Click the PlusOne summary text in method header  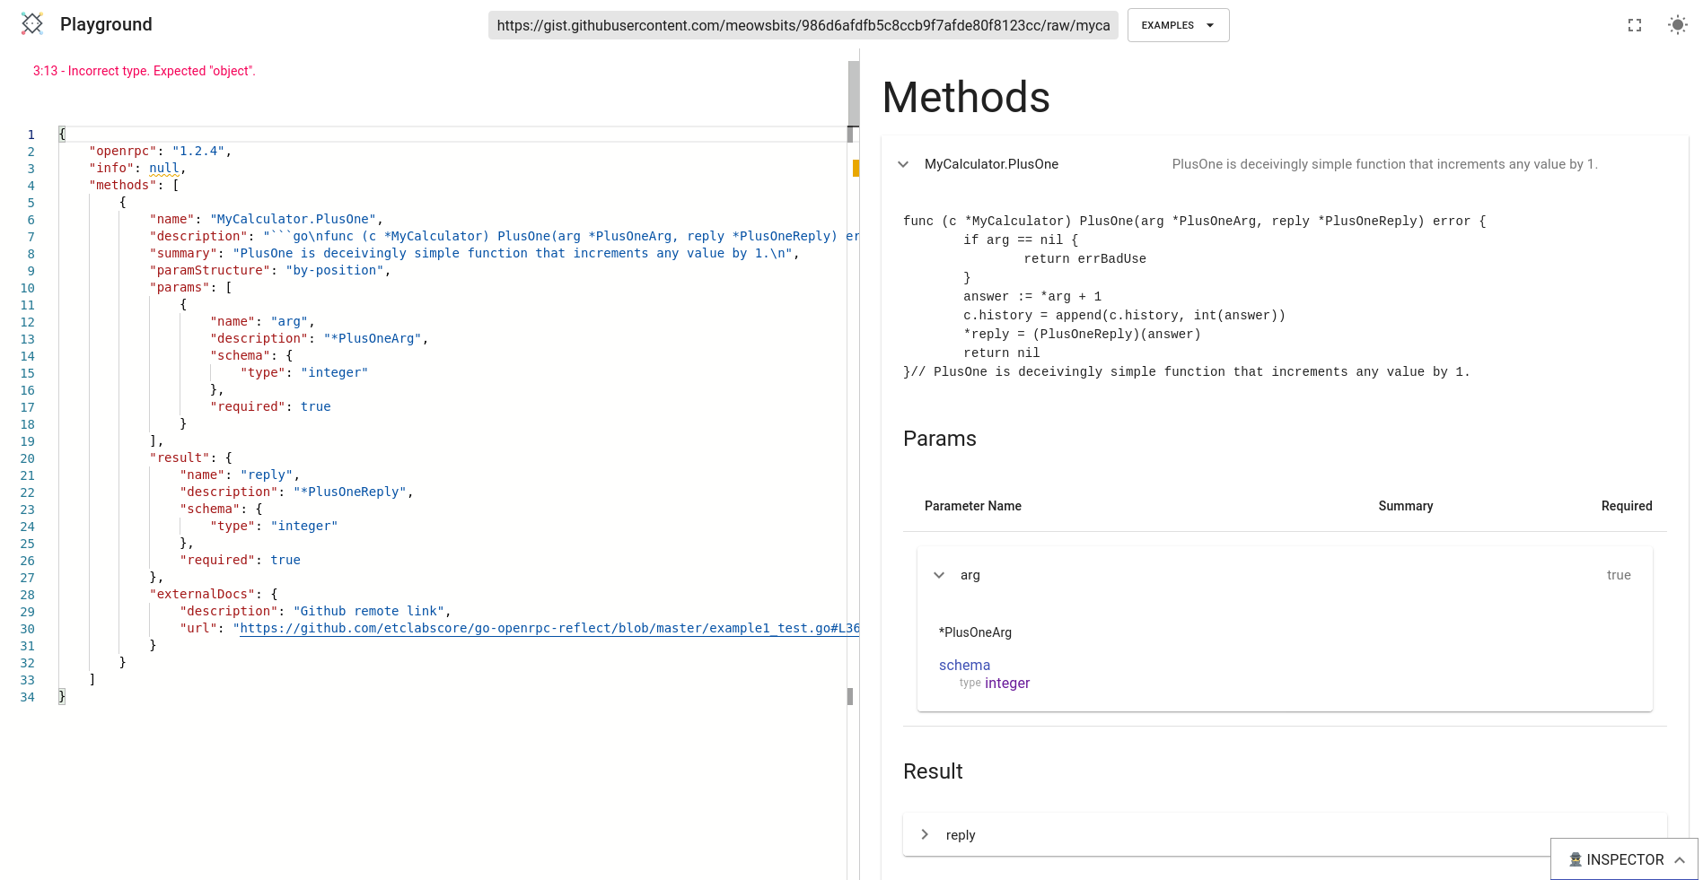[x=1384, y=164]
